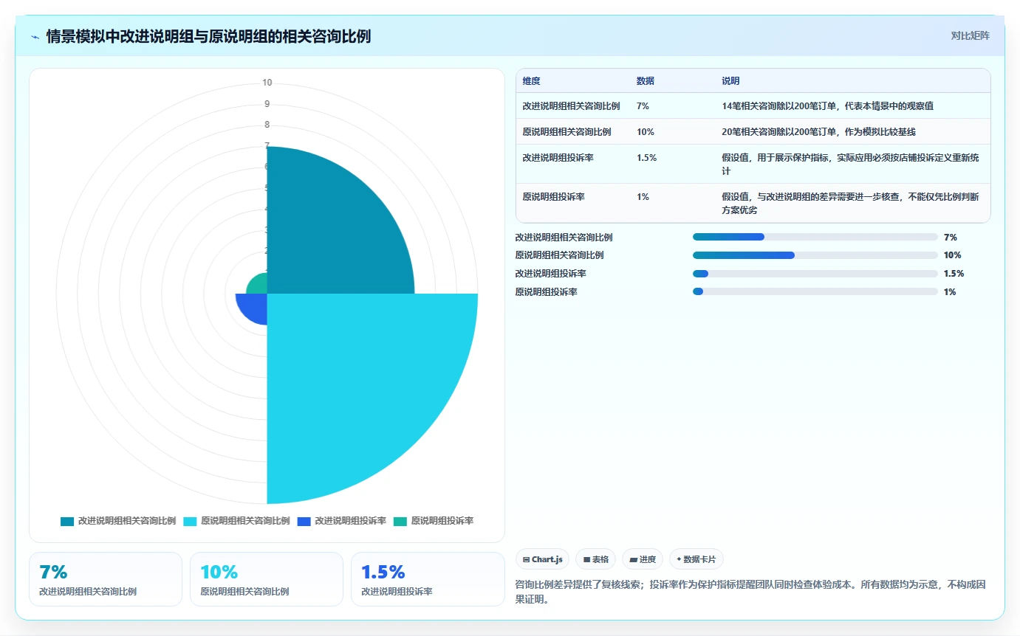Click the 改进说明组相关咨询比例 progress bar
Screen dimensions: 1020x636
815,237
